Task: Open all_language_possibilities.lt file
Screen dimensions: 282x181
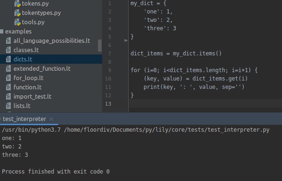Action: click(x=52, y=41)
